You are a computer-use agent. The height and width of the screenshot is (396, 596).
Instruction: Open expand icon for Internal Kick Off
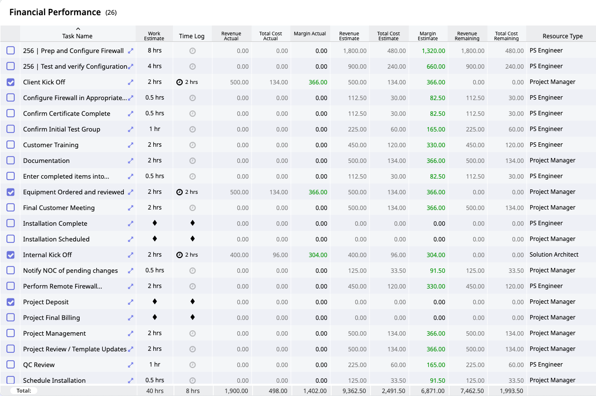pyautogui.click(x=131, y=255)
